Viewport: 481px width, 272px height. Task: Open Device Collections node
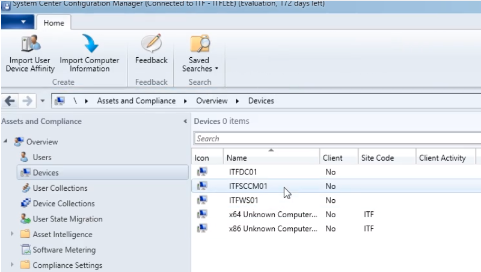[63, 203]
